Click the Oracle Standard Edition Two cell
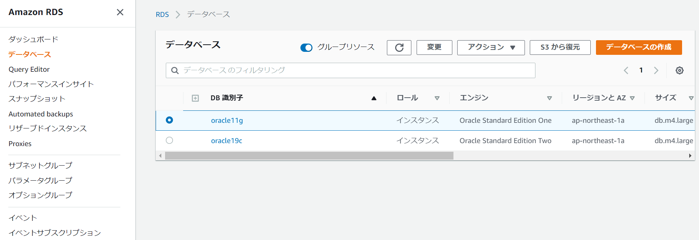The image size is (699, 240). pos(506,141)
